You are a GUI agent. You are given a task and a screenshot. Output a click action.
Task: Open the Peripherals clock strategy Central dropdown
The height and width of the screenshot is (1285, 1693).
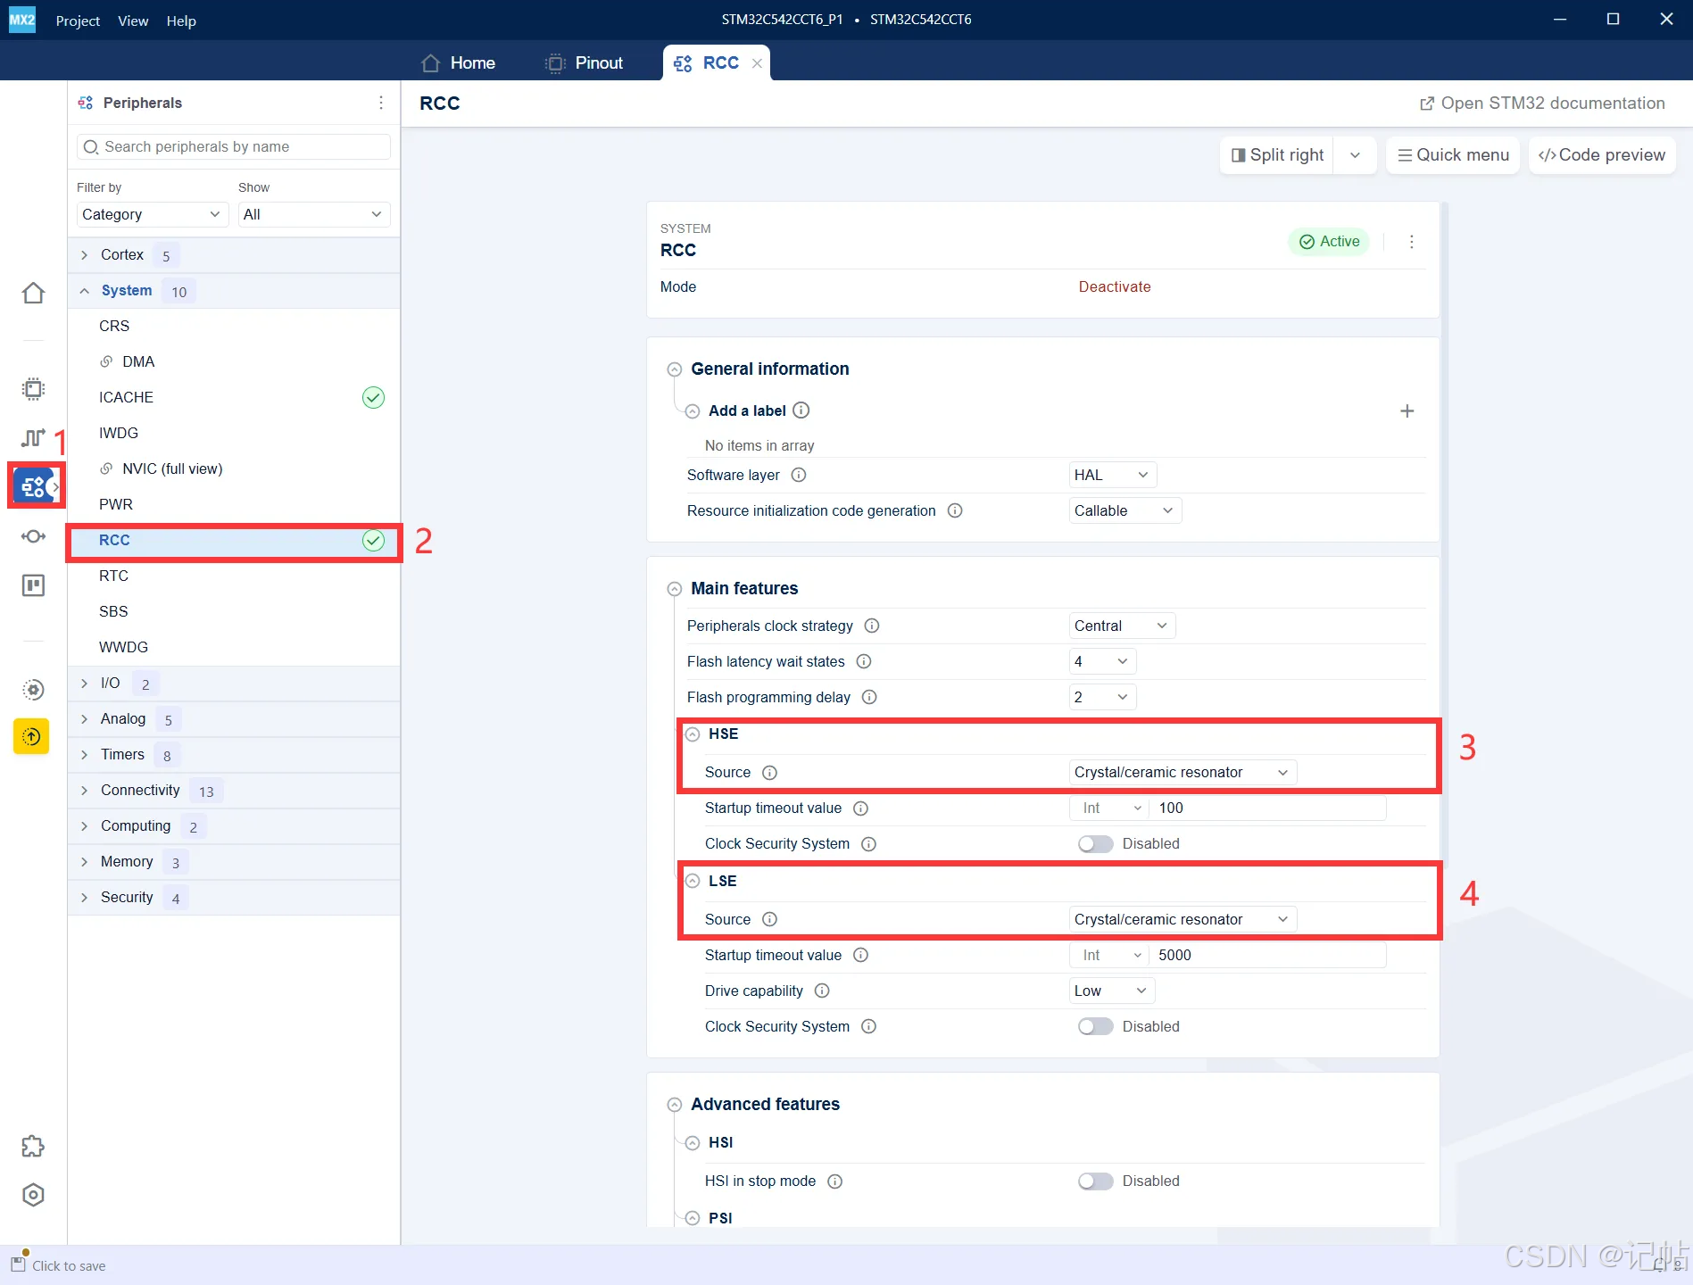point(1122,626)
